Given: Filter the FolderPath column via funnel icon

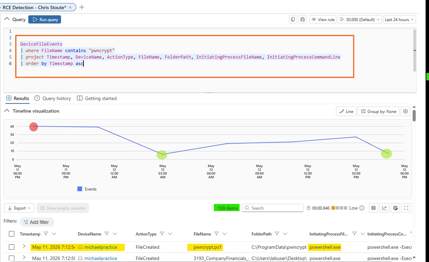Looking at the screenshot, I should coord(277,234).
